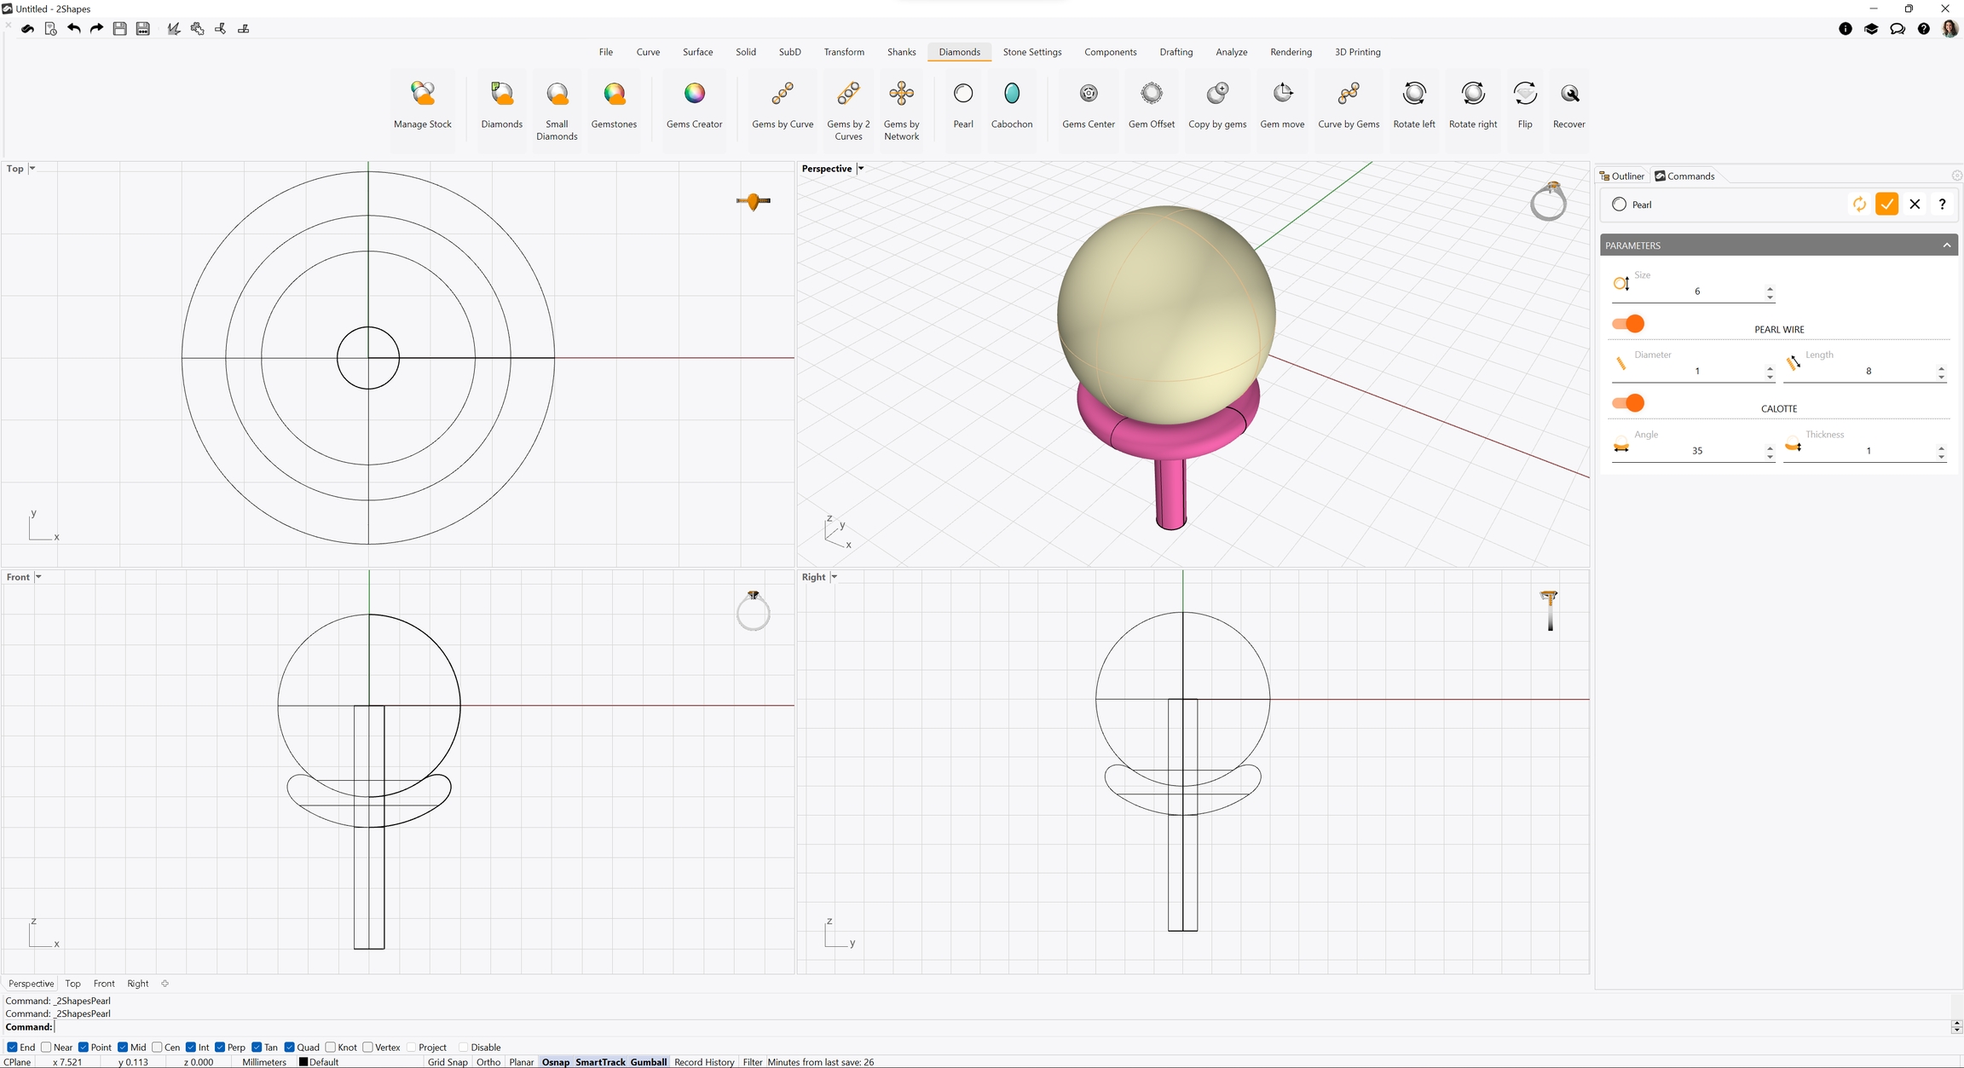Enable the Near osnap checkbox
1964x1068 pixels.
click(47, 1048)
